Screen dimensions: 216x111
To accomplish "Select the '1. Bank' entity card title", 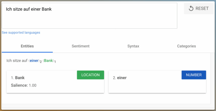I will point(18,78).
